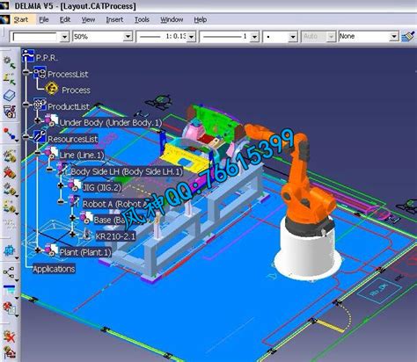Select the 'Applications' tree label
417x362 pixels.
[x=54, y=269]
